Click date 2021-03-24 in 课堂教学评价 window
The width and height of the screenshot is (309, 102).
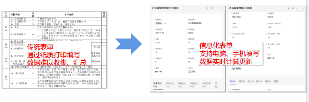[x=160, y=33]
